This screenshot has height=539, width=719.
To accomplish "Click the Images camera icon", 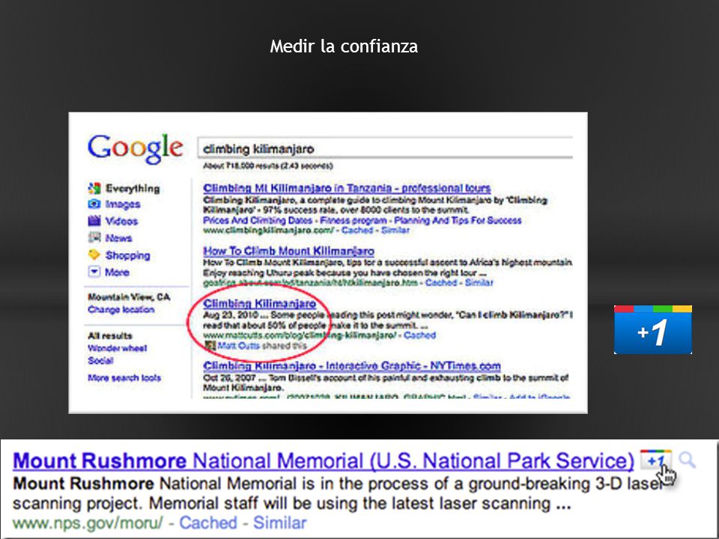I will pyautogui.click(x=94, y=204).
